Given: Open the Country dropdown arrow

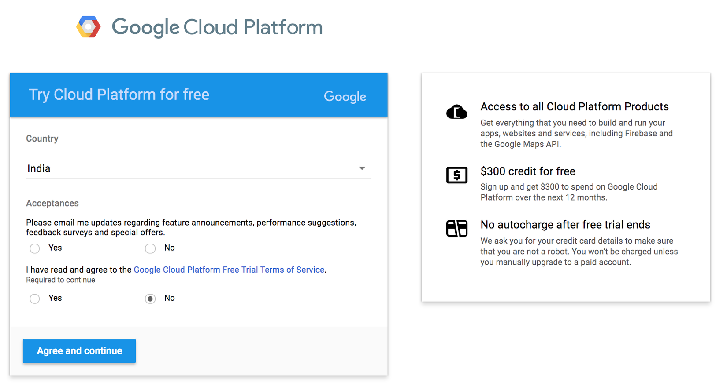Looking at the screenshot, I should (362, 168).
